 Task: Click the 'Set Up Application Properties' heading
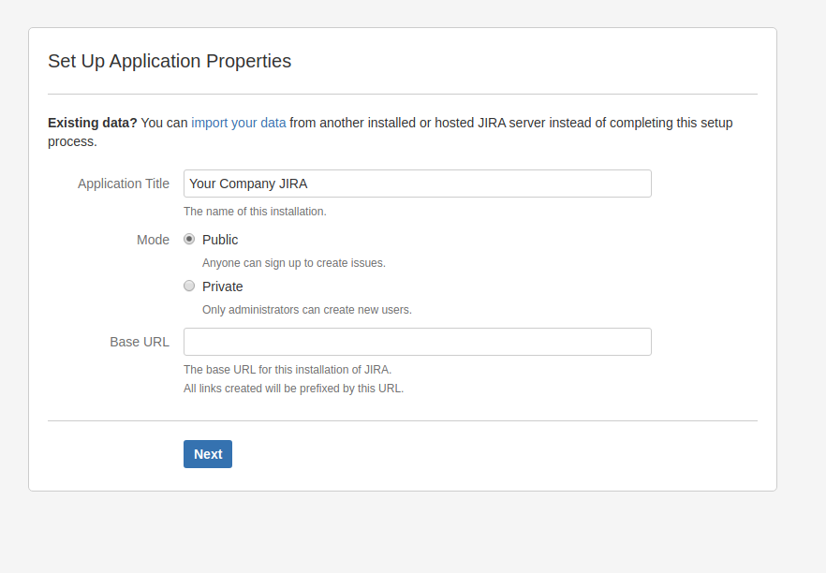click(x=170, y=61)
